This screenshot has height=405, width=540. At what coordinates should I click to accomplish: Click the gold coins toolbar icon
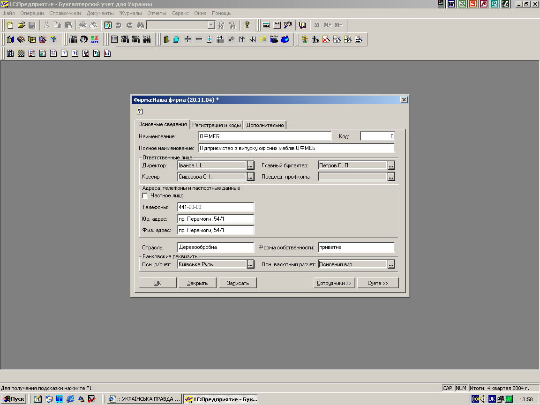tap(263, 39)
